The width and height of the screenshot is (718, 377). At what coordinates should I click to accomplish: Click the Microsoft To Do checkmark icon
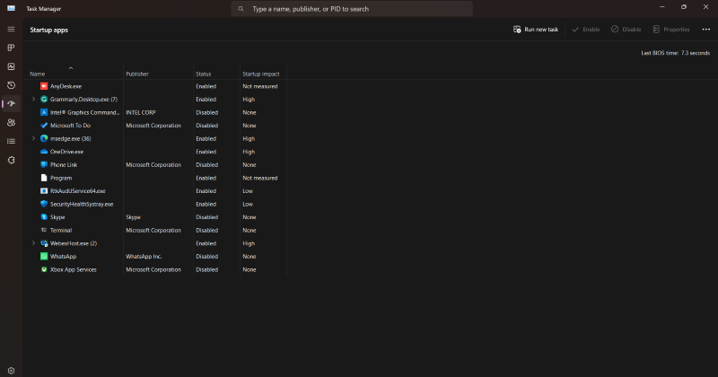tap(44, 125)
